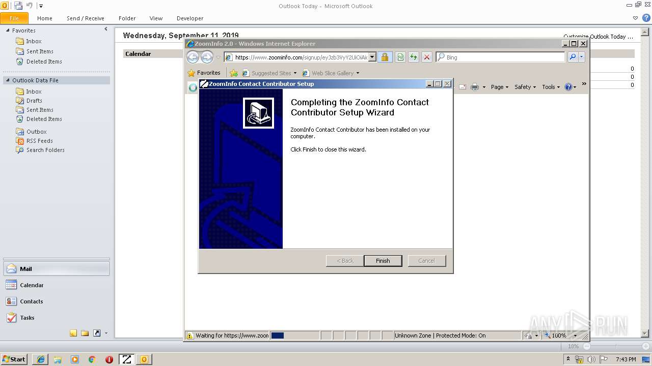Viewport: 652px width, 366px height.
Task: Click Finish in ZoomInfo setup wizard
Action: (383, 261)
